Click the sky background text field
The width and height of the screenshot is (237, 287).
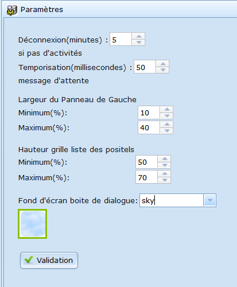(172, 200)
